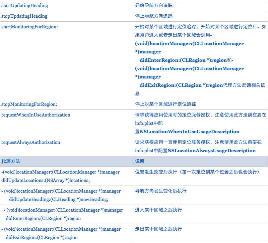Select the stopMonitoringForRegion: method name
The width and height of the screenshot is (268, 243).
29,104
